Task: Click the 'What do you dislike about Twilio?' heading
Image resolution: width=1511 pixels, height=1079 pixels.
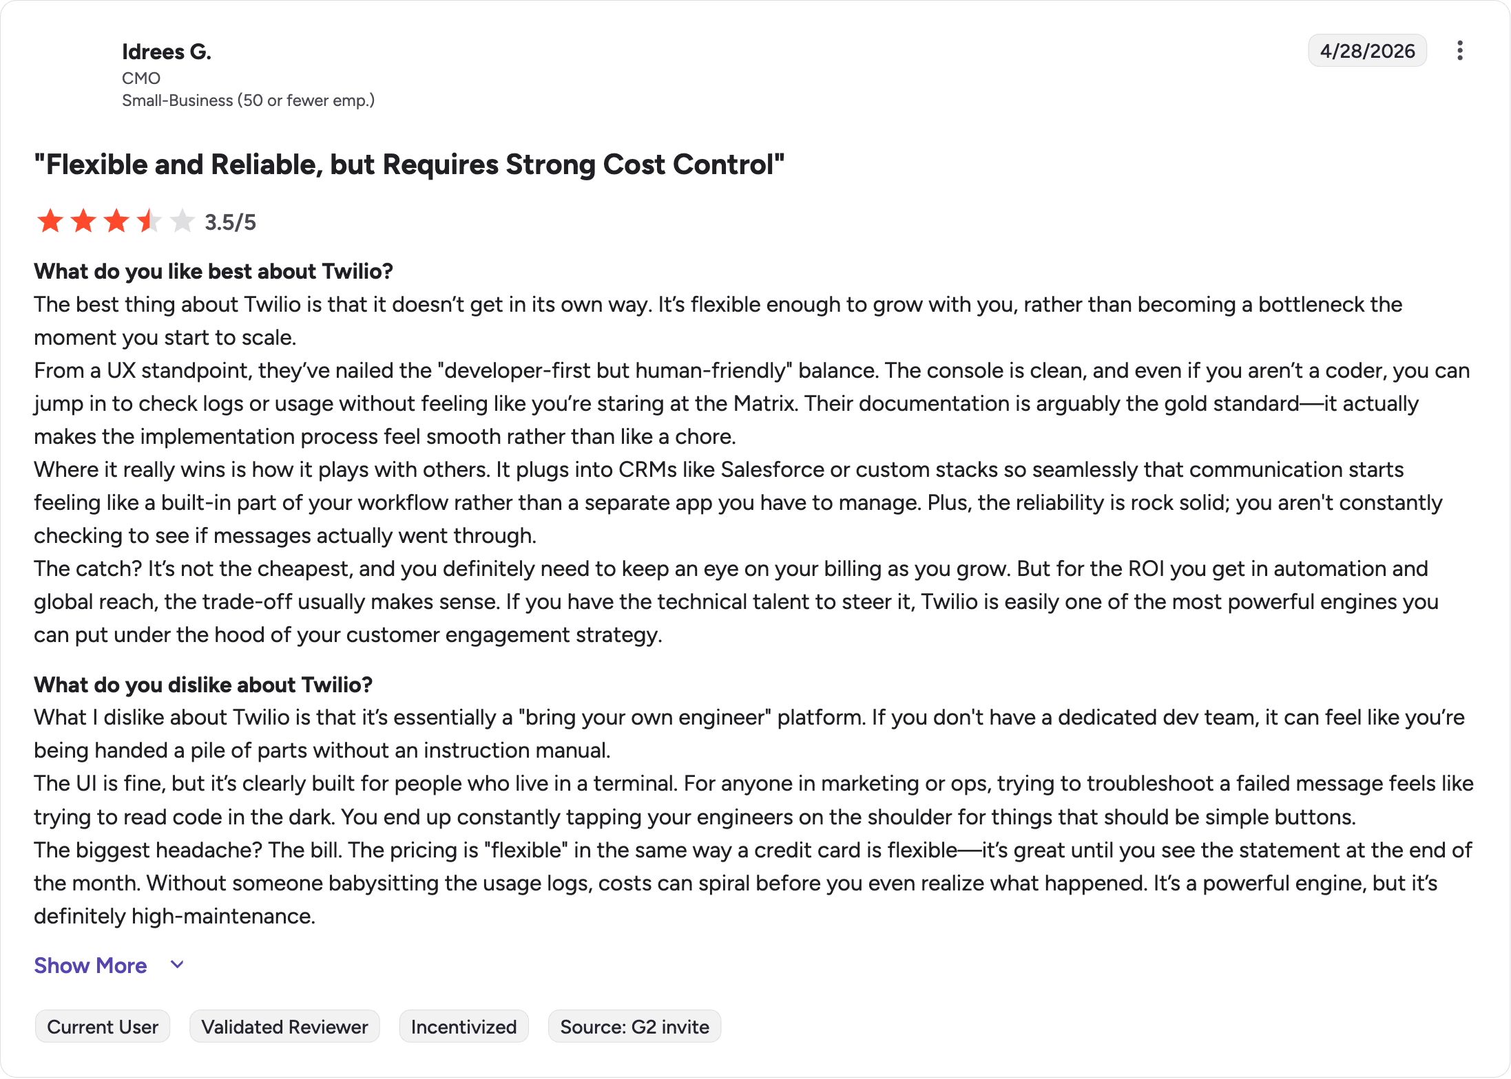Action: pos(203,685)
